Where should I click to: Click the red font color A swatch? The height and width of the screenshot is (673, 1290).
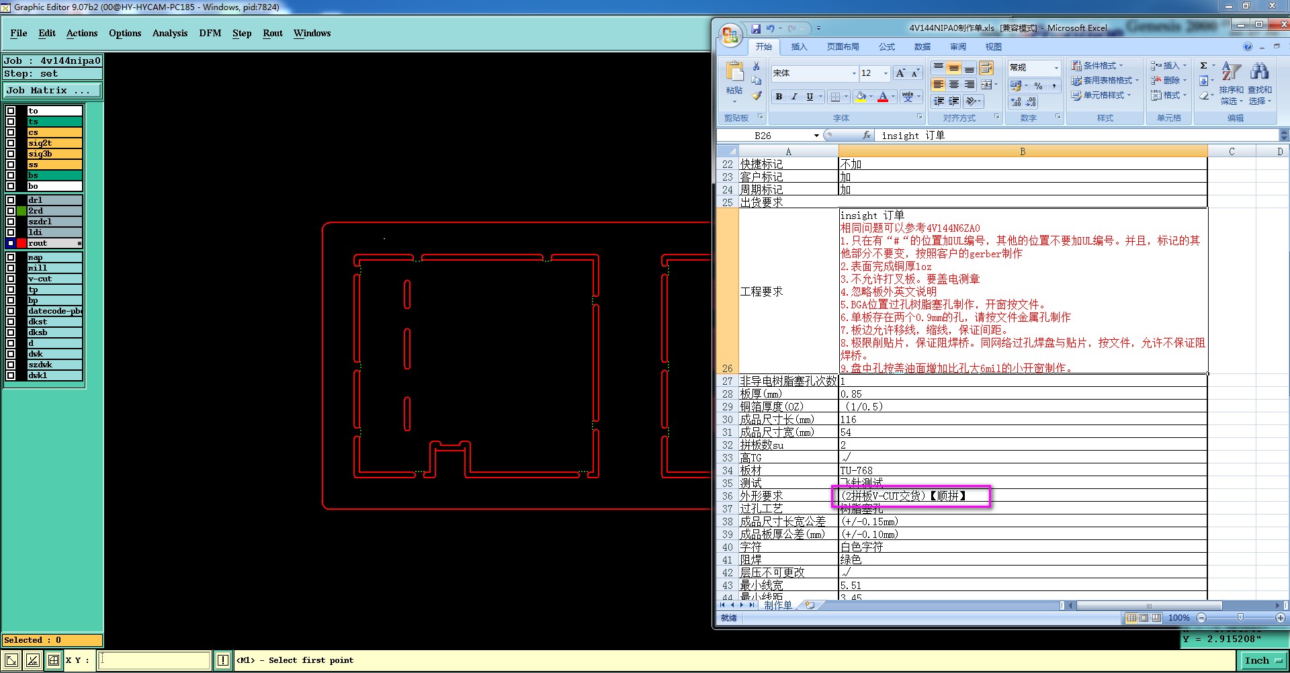[883, 97]
